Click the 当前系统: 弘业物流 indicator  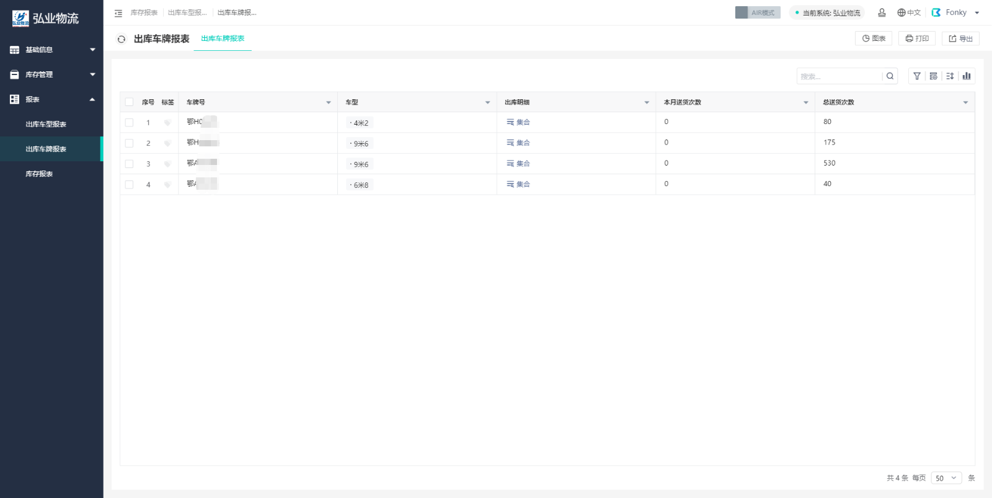point(827,12)
